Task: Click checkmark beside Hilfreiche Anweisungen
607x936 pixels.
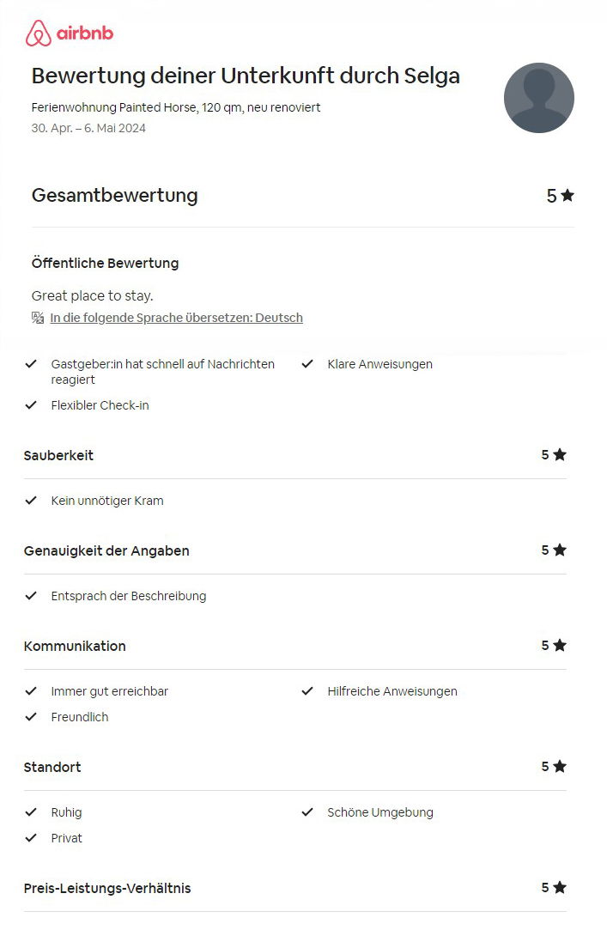Action: pos(307,690)
